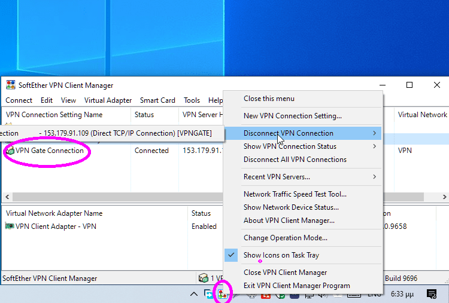Click Build 9696 in status bar
The width and height of the screenshot is (449, 303).
(401, 278)
